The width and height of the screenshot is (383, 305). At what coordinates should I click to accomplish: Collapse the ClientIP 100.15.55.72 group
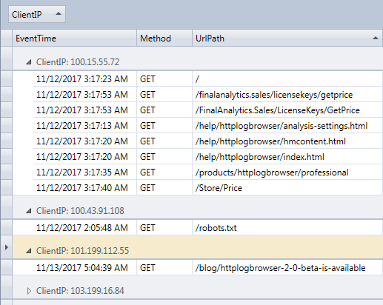click(29, 62)
